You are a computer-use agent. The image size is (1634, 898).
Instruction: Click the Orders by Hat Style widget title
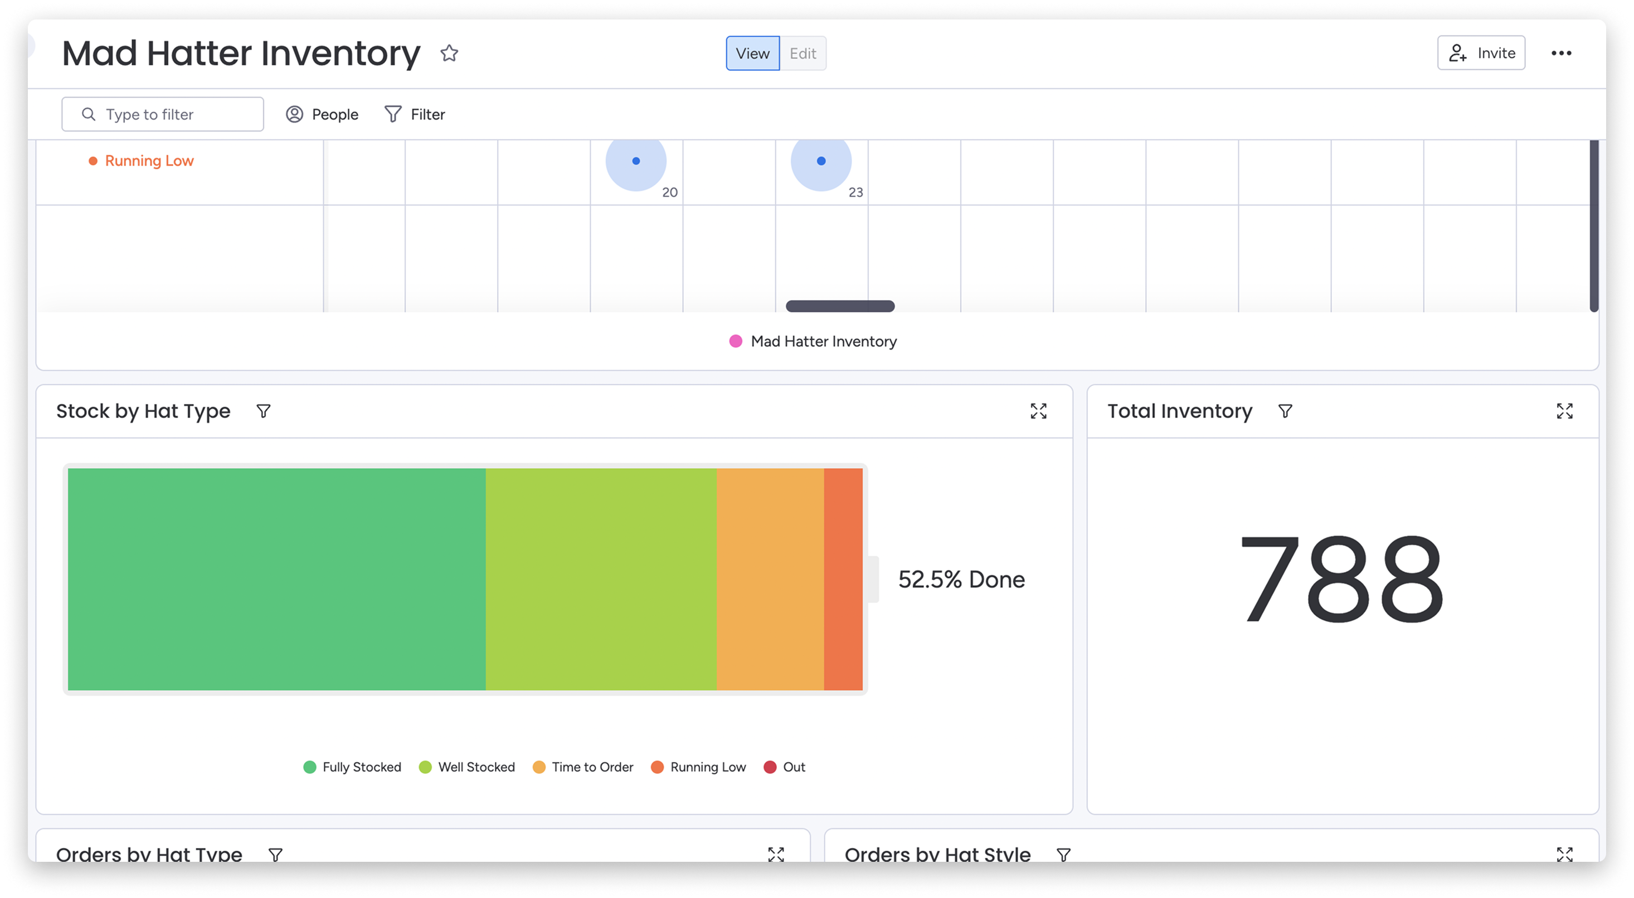click(x=937, y=853)
